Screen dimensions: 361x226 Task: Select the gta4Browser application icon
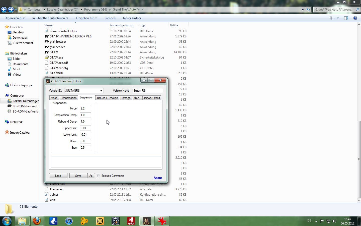click(47, 42)
